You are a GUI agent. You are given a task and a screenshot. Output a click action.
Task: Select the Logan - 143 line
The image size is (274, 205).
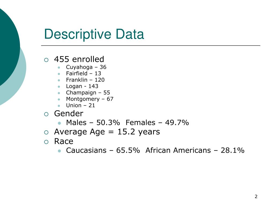(82, 86)
